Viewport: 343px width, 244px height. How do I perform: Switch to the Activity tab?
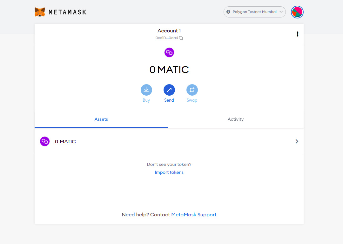[236, 119]
